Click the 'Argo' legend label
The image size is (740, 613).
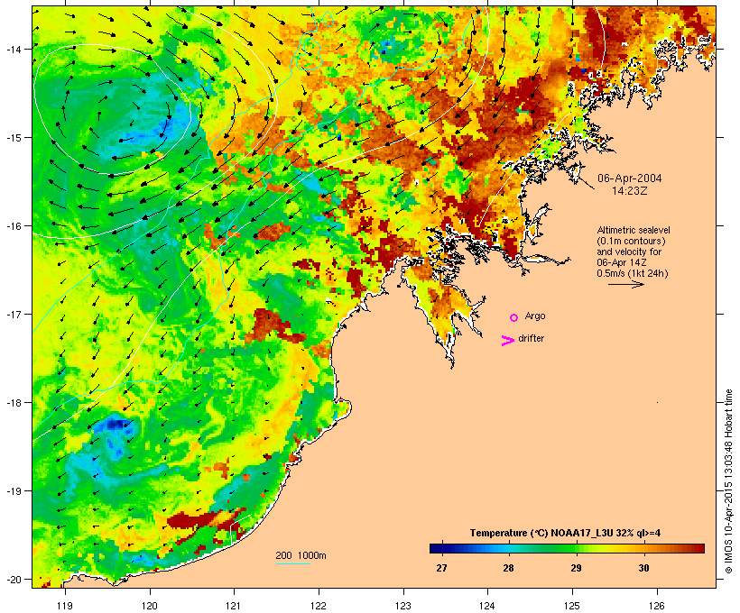535,316
